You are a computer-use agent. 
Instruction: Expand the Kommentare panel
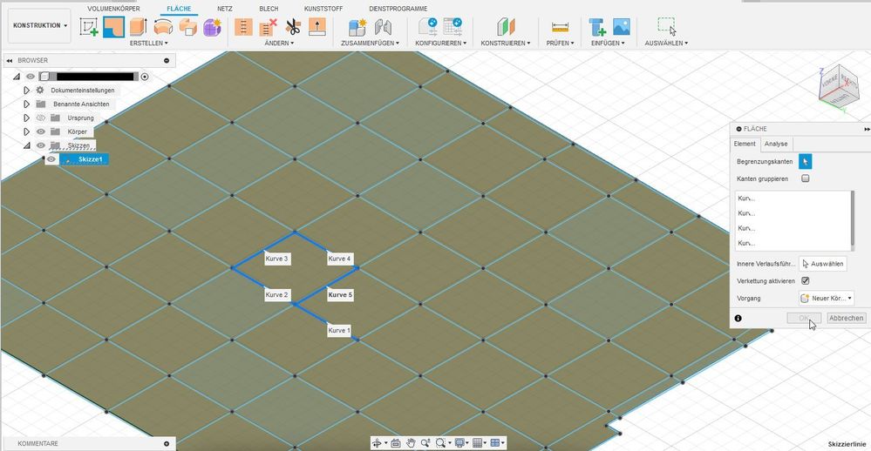(166, 444)
